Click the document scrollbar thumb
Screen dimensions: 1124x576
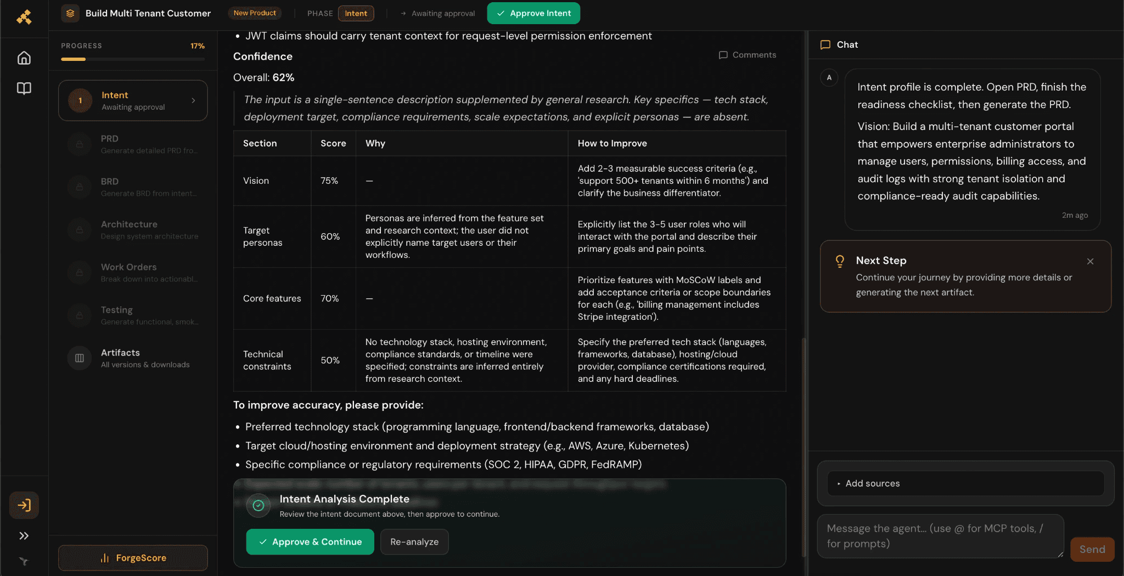click(x=804, y=447)
